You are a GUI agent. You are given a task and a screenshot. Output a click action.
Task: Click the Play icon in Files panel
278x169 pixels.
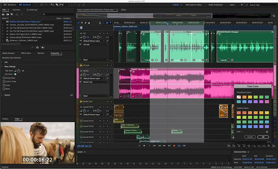[x=32, y=47]
